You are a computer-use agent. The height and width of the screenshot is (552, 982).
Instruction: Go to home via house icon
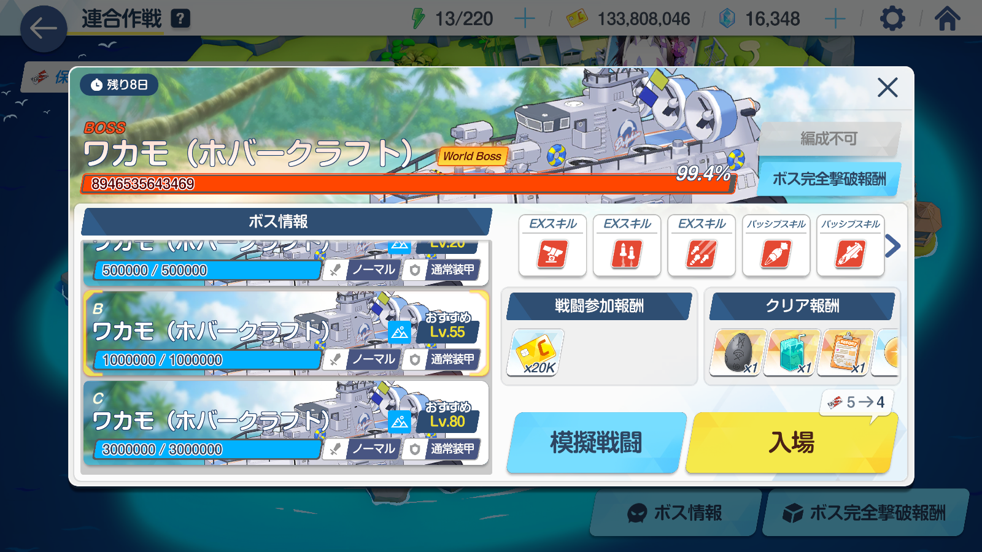click(947, 18)
